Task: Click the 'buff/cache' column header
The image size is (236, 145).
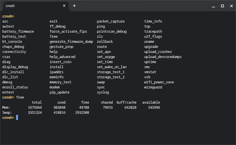Action: click(126, 102)
